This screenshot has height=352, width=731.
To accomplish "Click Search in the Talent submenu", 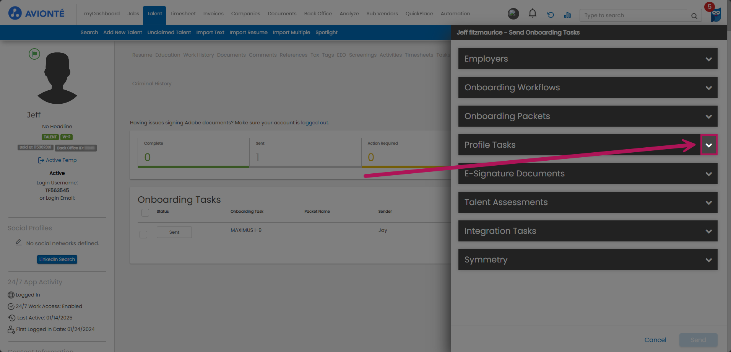I will pyautogui.click(x=89, y=32).
